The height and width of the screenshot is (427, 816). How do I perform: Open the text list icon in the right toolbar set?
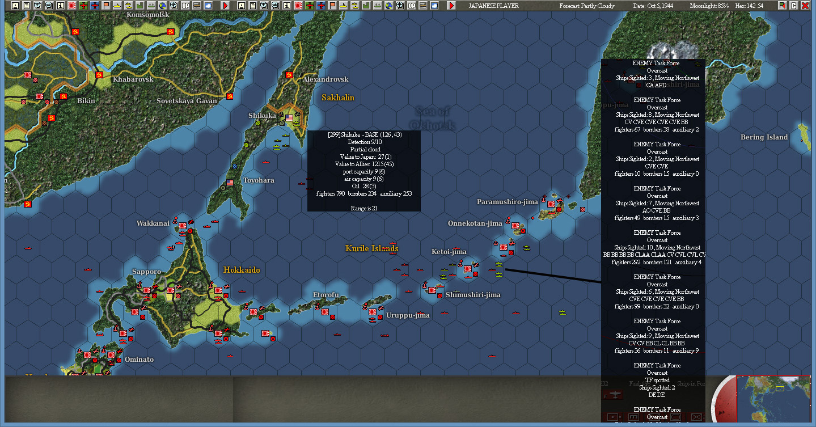coord(253,6)
